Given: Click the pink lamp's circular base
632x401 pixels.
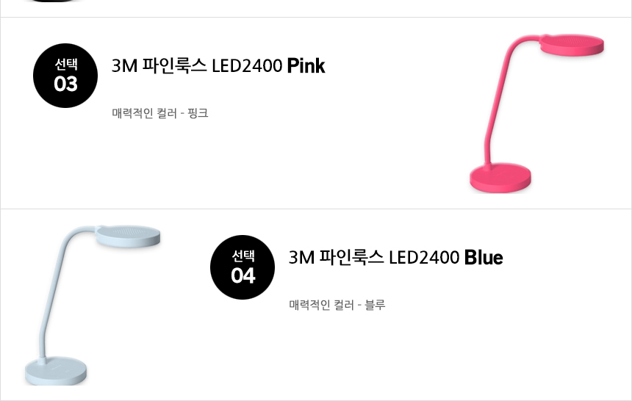Looking at the screenshot, I should click(500, 178).
